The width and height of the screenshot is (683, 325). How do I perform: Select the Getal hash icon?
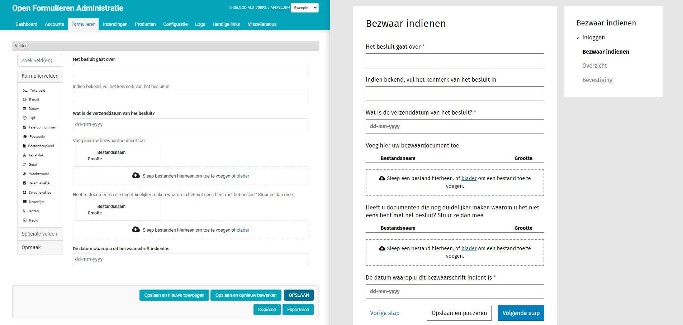tap(25, 165)
